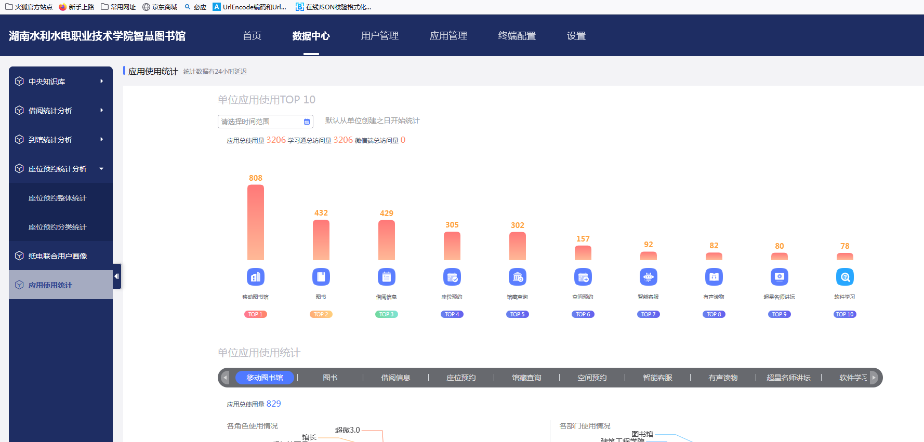Click the 有声读物 app icon
This screenshot has width=924, height=442.
click(714, 277)
